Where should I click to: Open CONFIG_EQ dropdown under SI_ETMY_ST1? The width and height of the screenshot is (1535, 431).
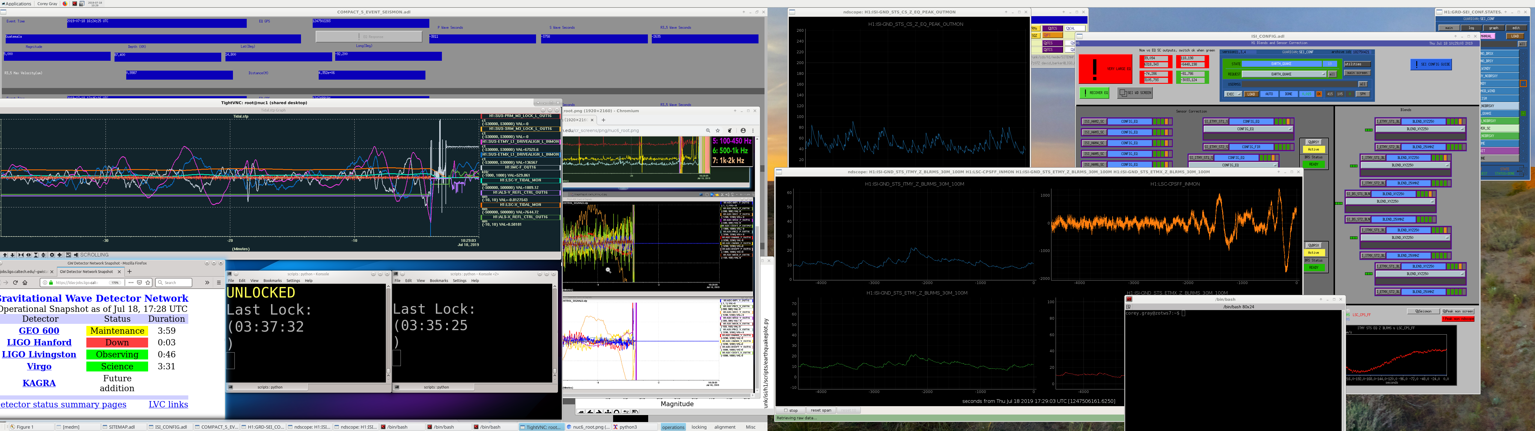[x=1248, y=129]
